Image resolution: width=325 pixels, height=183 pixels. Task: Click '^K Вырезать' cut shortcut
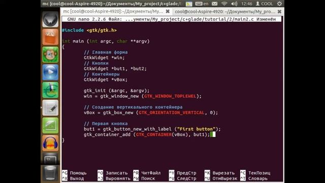[x=220, y=173]
